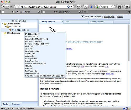Bookmark page with the star icon
Screen dimensions: 131x110
(69, 7)
